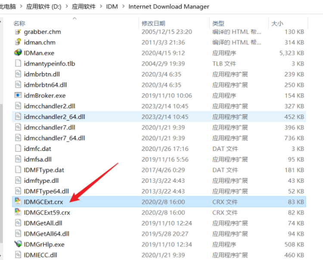This screenshot has width=323, height=260.
Task: Expand the chevron between 应用软件 and IDM
Action: pyautogui.click(x=101, y=6)
